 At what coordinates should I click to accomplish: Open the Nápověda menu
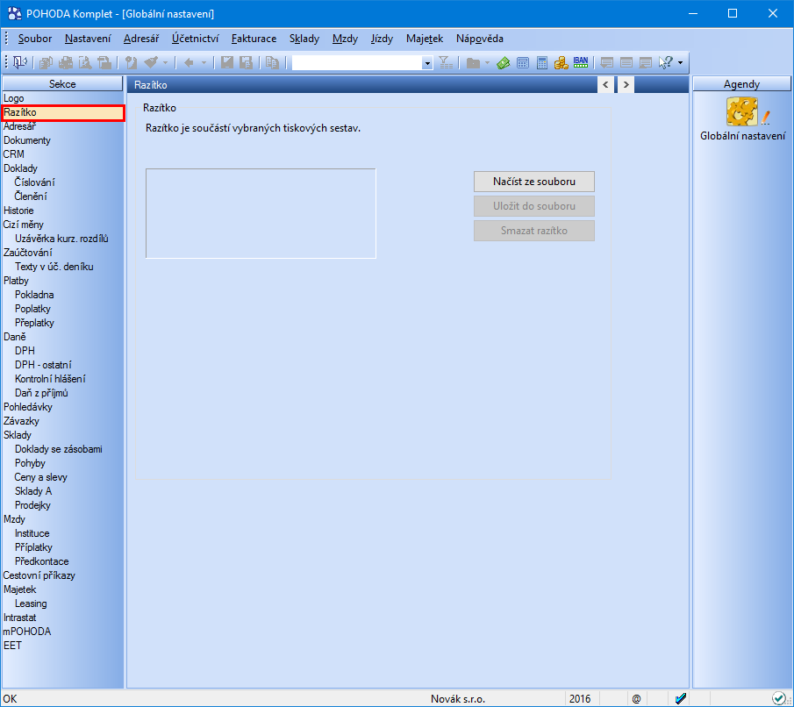(x=480, y=39)
